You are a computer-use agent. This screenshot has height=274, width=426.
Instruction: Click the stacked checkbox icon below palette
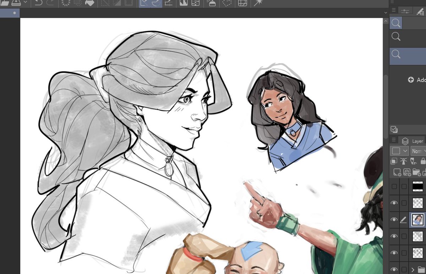point(394,129)
